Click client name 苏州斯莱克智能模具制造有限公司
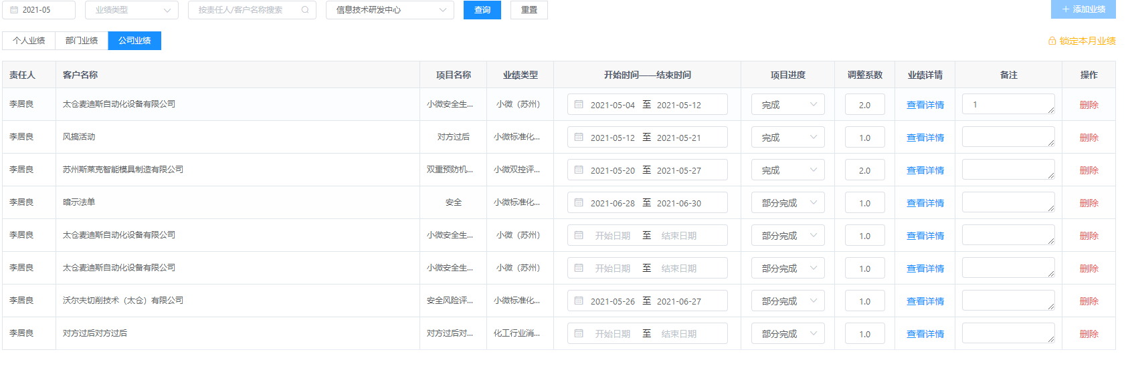1126x368 pixels. pyautogui.click(x=123, y=170)
